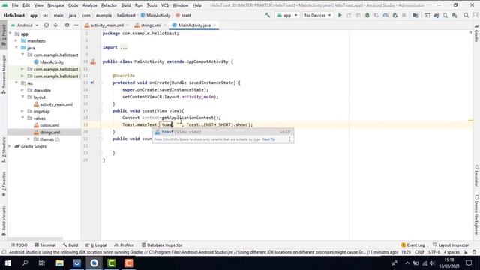Open the Layout Inspector

click(451, 245)
